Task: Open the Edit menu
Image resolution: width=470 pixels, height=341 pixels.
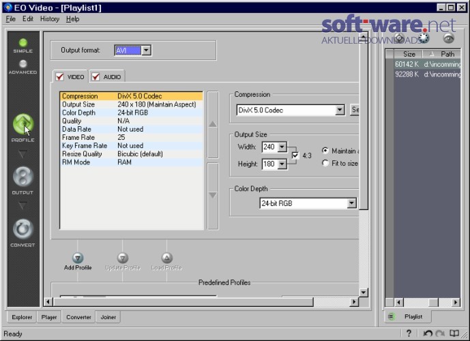Action: pos(28,19)
